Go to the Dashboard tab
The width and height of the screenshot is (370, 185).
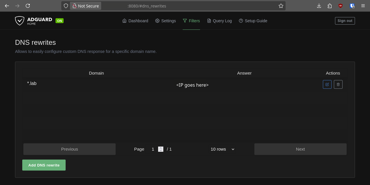coord(135,21)
